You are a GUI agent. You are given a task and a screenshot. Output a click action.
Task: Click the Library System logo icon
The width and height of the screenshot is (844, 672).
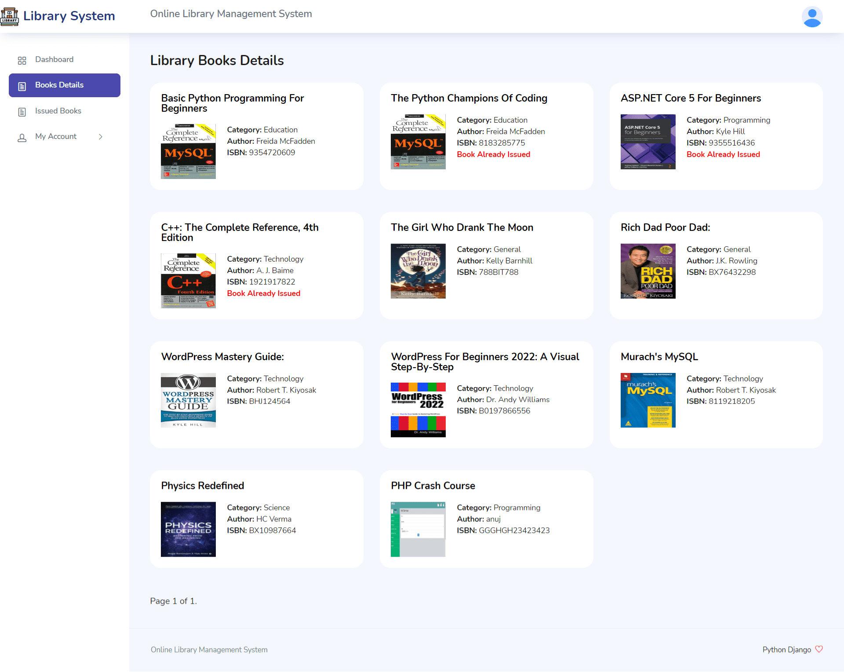(x=10, y=17)
